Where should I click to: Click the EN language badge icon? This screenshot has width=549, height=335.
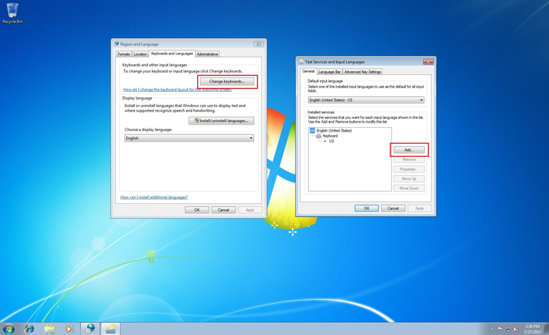point(313,130)
